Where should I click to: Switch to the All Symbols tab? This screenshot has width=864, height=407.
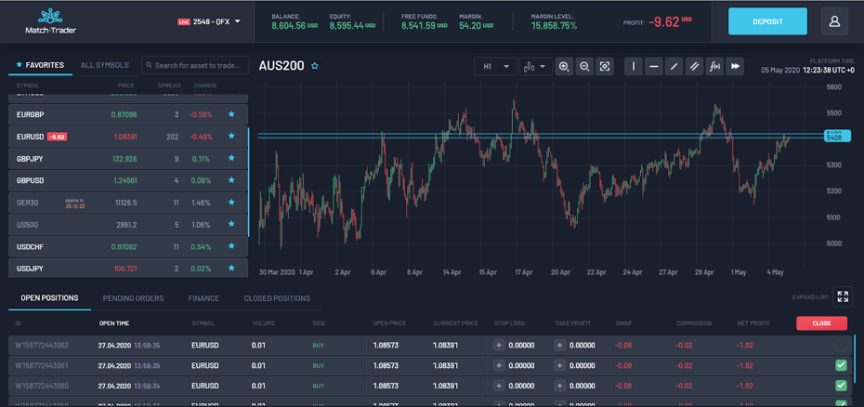click(104, 65)
